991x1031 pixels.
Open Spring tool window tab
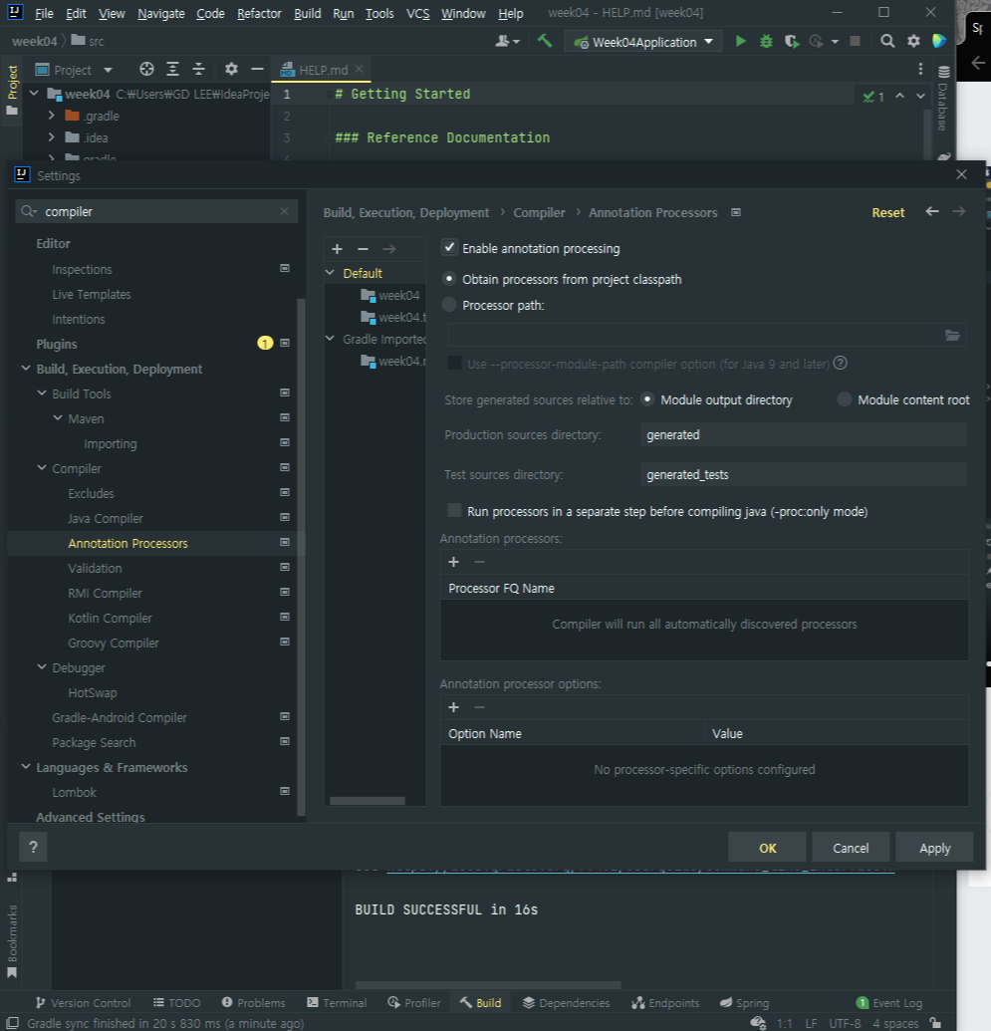744,1003
